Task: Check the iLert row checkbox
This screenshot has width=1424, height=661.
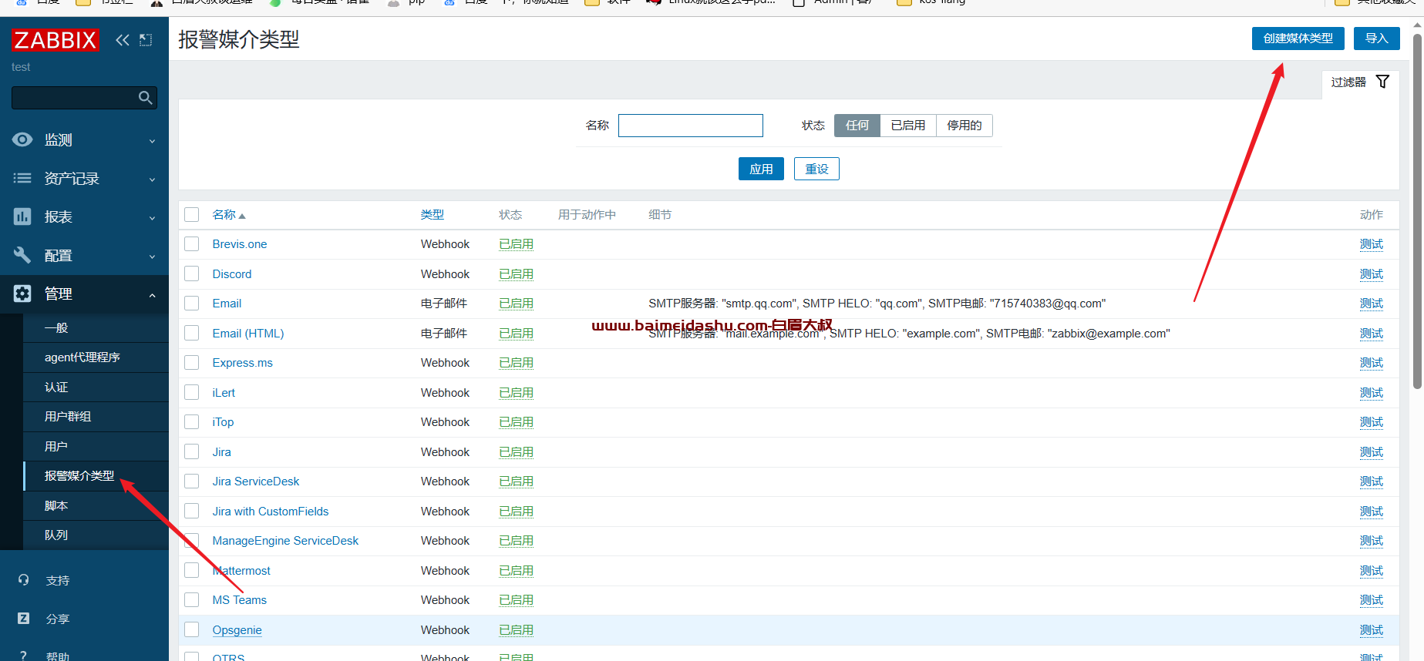Action: pyautogui.click(x=192, y=393)
